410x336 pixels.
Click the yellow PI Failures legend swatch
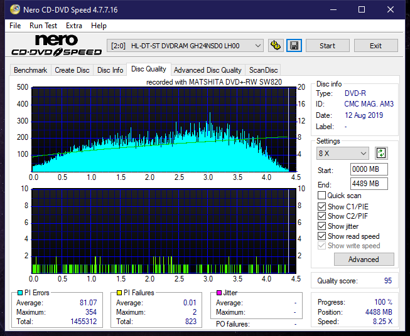pos(119,293)
